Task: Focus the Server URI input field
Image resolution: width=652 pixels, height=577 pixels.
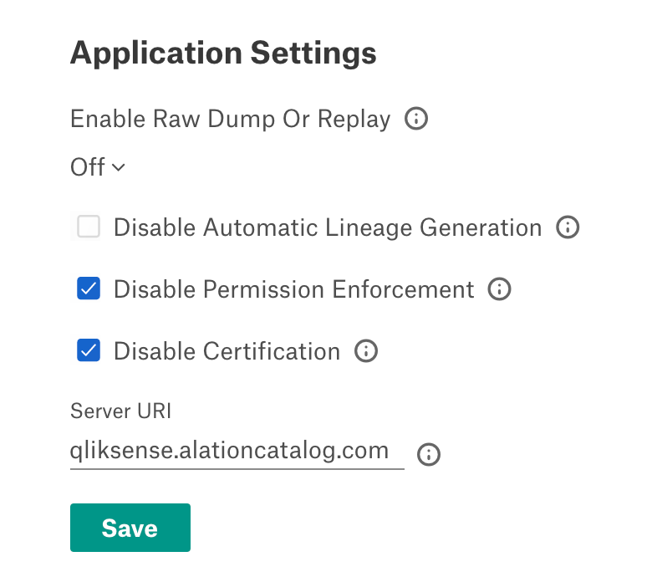Action: 237,451
